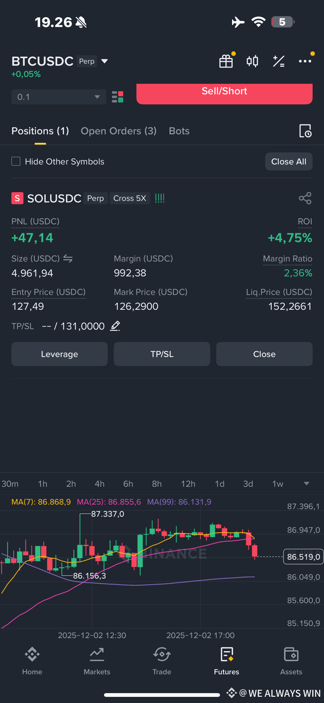Expand more chart intervals arrow
324x703 pixels.
(307, 484)
